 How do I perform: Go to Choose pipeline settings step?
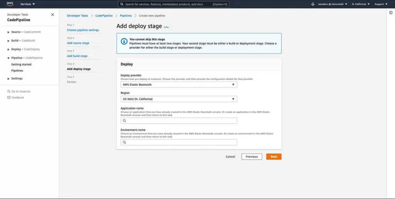[83, 30]
